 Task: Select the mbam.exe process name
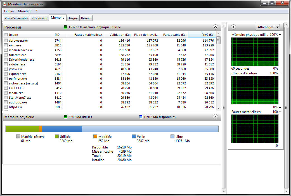[16, 93]
